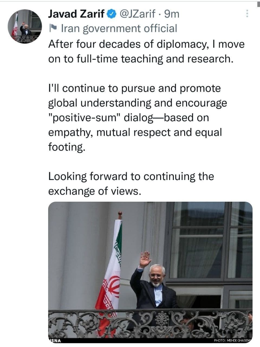The height and width of the screenshot is (347, 260).
Task: Open the Javad Zarif display name link
Action: click(77, 14)
